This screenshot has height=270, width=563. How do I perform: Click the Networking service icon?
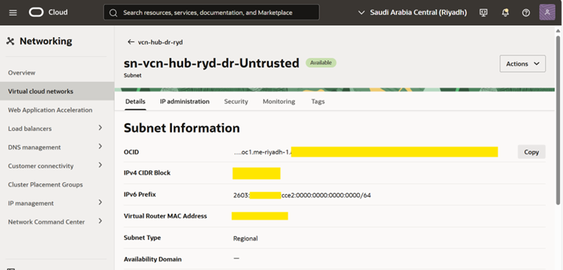pyautogui.click(x=10, y=42)
